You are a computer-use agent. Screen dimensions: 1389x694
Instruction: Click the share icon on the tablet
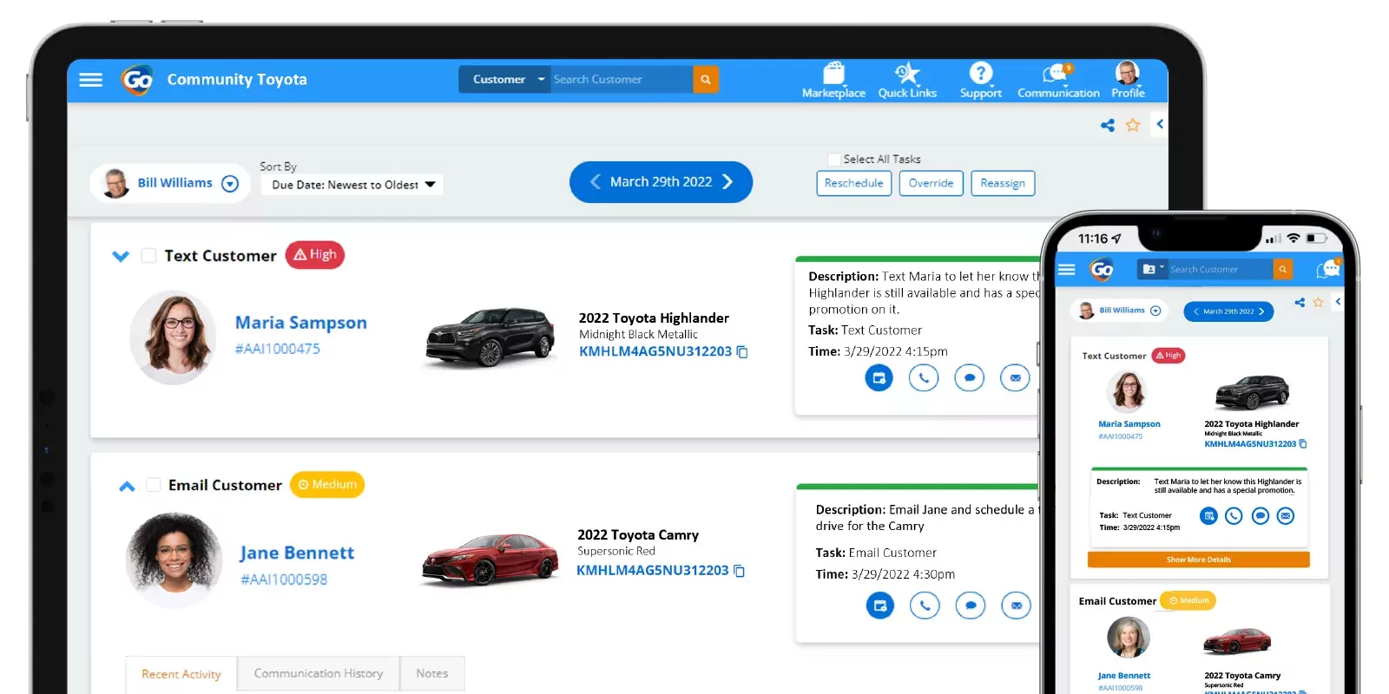coord(1108,125)
